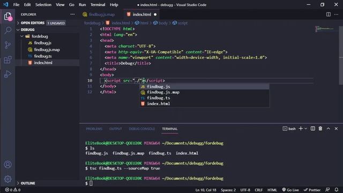The height and width of the screenshot is (193, 343).
Task: Switch to the Debug Console tab
Action: click(141, 129)
